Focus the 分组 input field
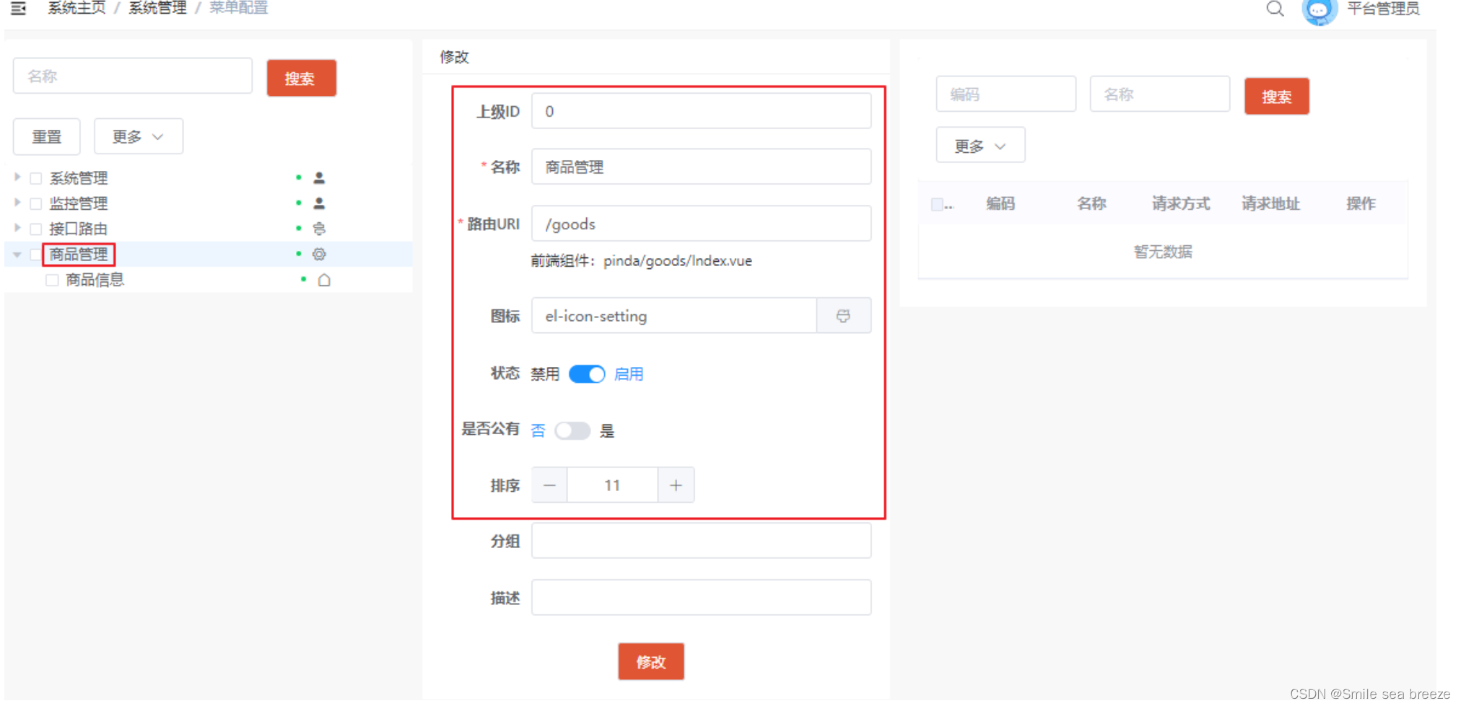Viewport: 1461px width, 706px height. [x=701, y=541]
